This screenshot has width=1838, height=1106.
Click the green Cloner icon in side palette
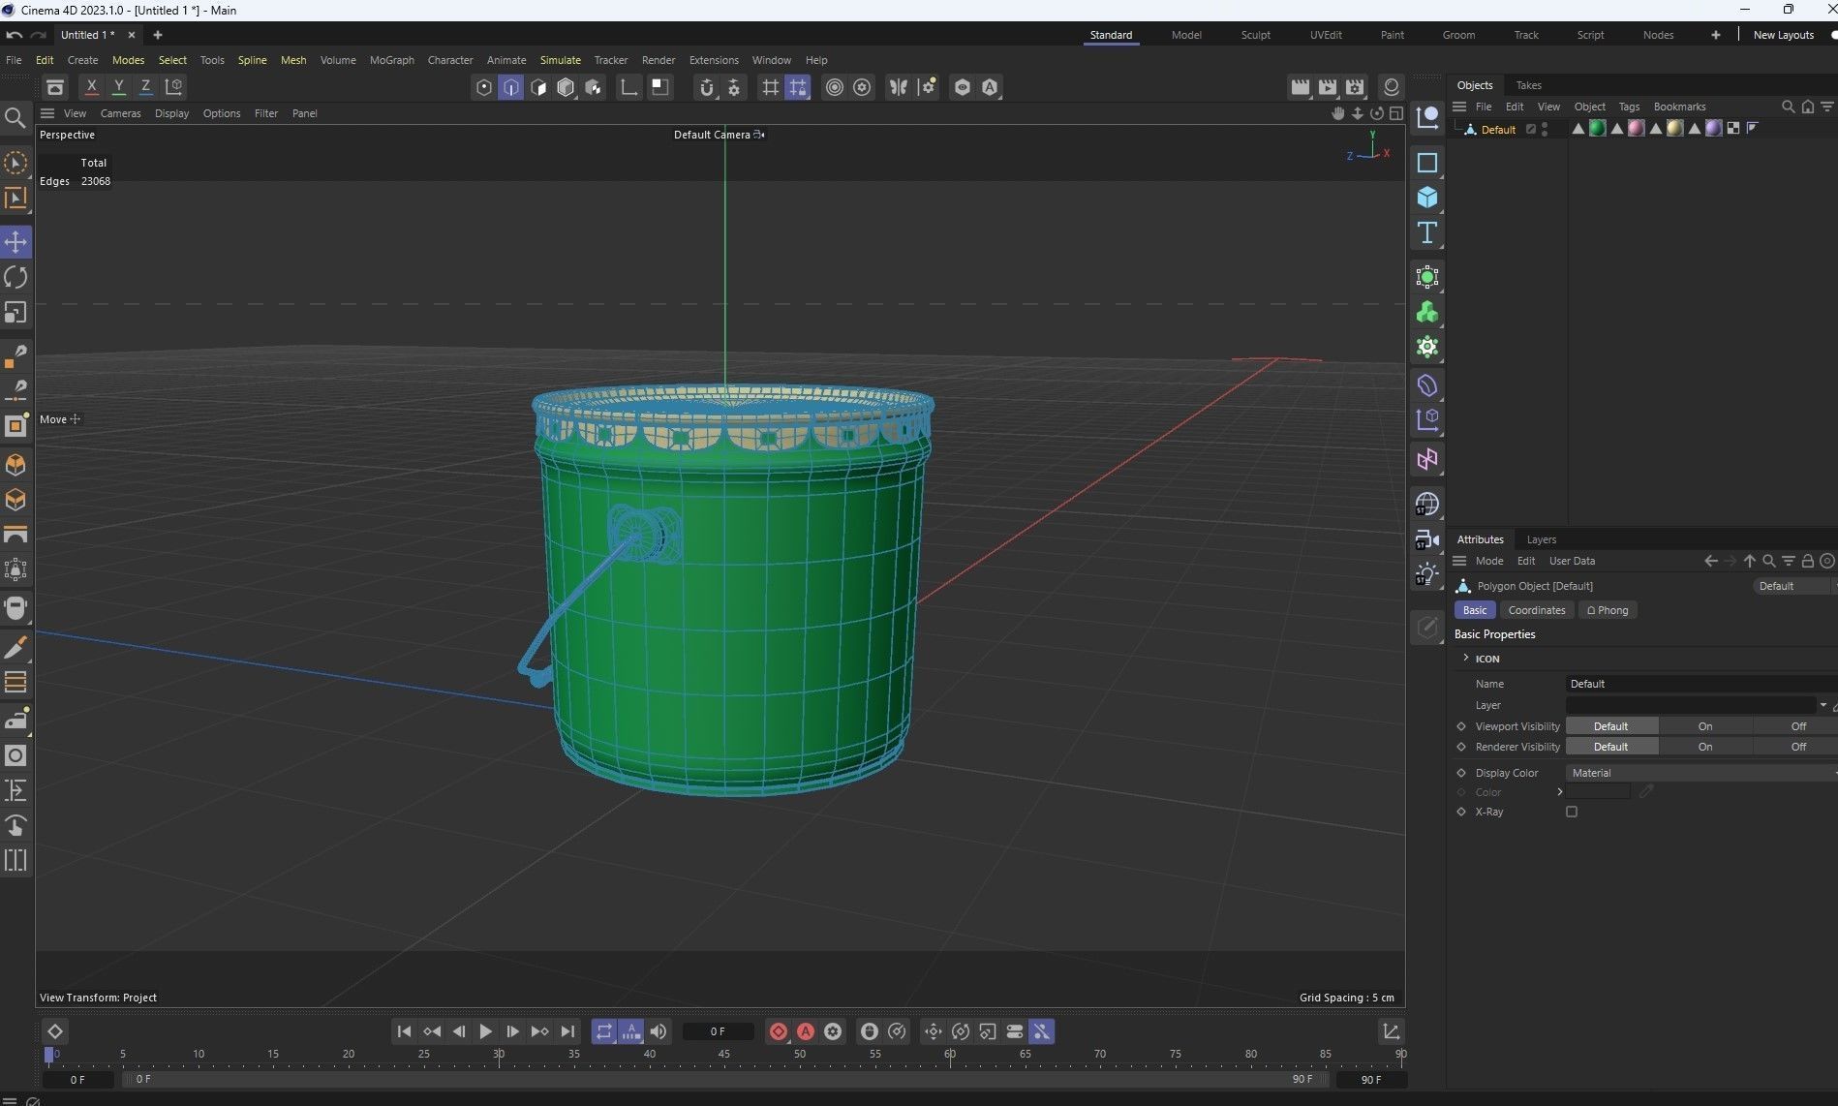(x=1427, y=312)
